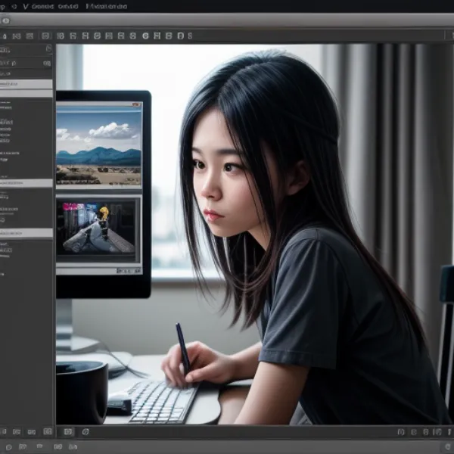Toggle the outlined icon at the left panel's bottom-right
The image size is (454, 454).
48,431
